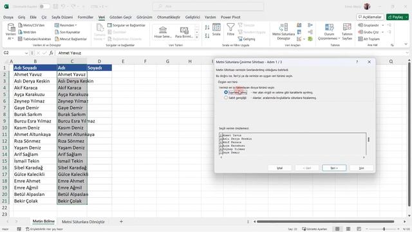Open Sorgular ve Bağlantılar pane
412x232 pixels.
(126, 25)
